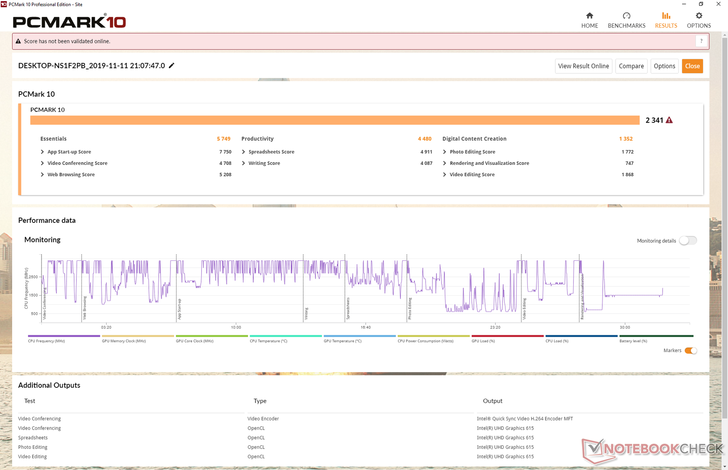
Task: Click the vertical scrollbar down arrow
Action: point(724,466)
